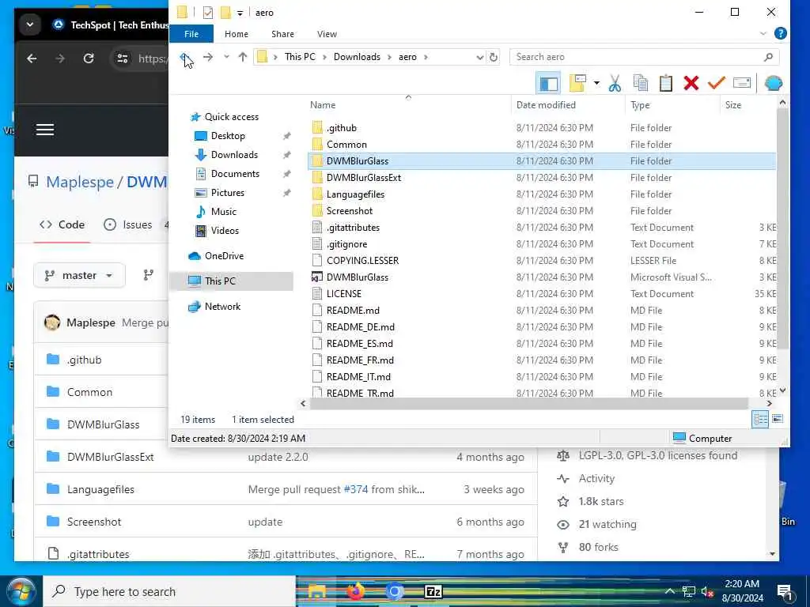
Task: Switch to the View ribbon tab
Action: pyautogui.click(x=327, y=33)
